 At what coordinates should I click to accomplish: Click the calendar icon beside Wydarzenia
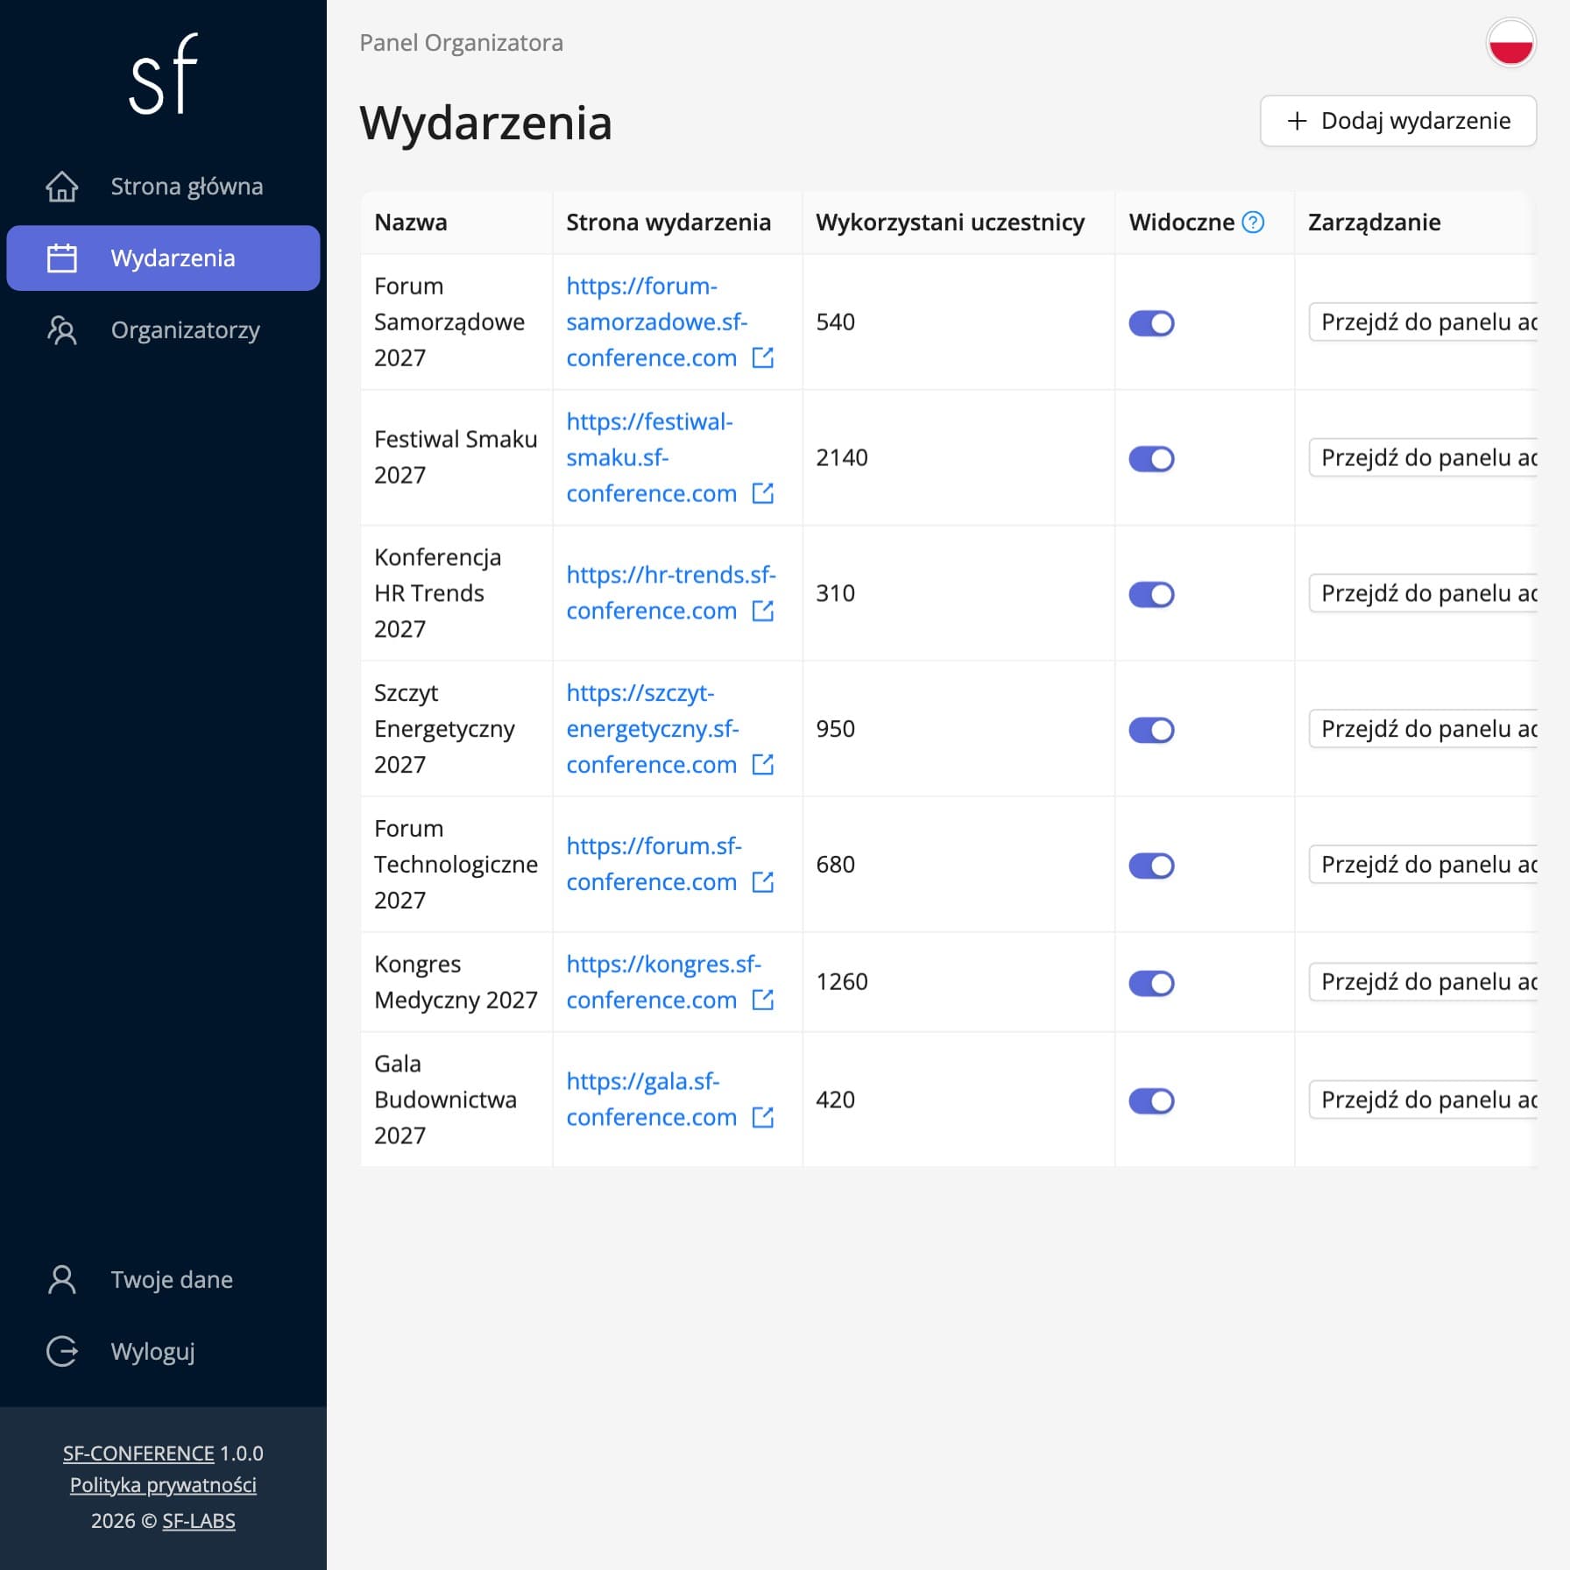click(x=62, y=258)
